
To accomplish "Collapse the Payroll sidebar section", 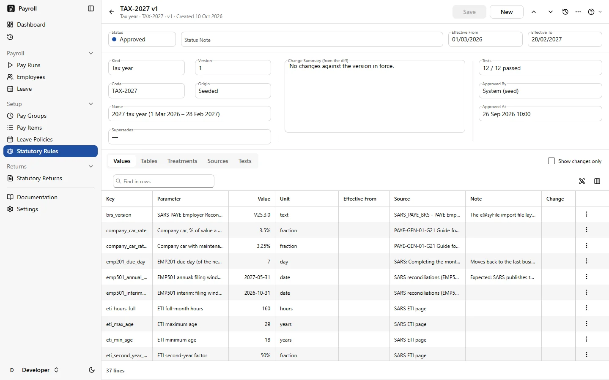I will coord(91,53).
